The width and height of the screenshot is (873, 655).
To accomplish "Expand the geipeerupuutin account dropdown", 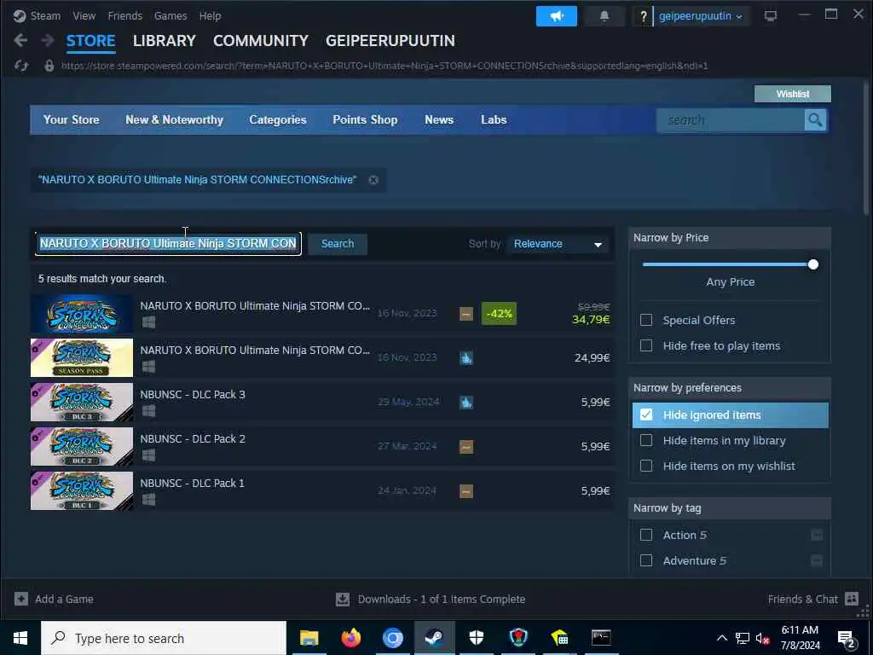I will (x=701, y=16).
